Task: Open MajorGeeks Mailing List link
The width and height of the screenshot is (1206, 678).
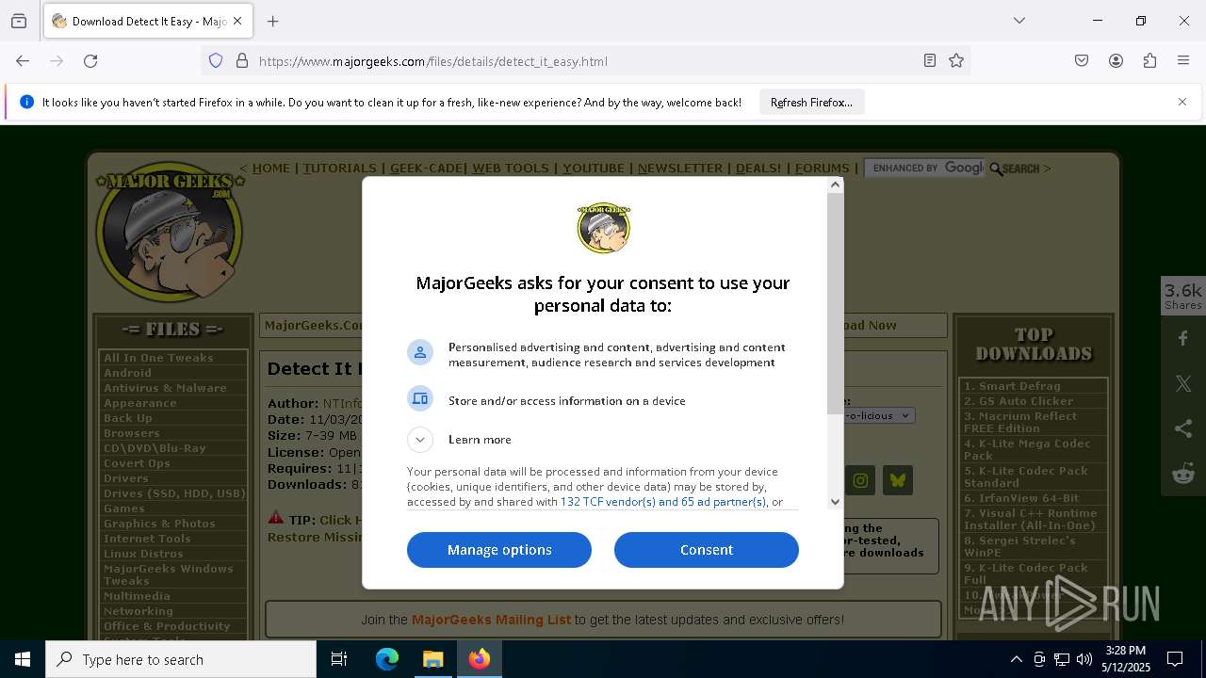Action: click(x=491, y=620)
